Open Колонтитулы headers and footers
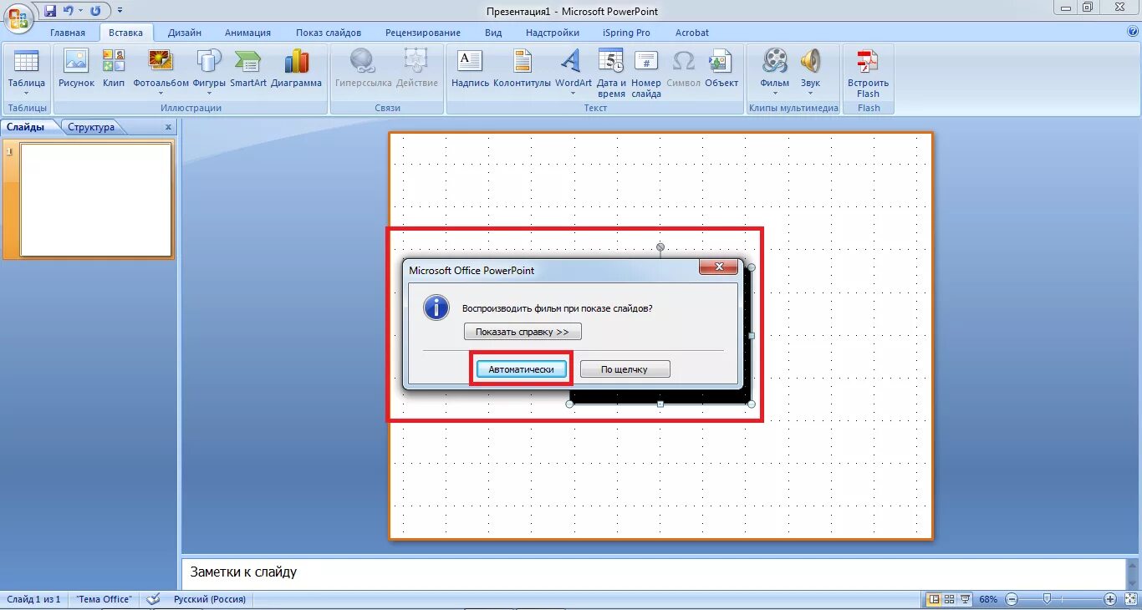This screenshot has height=610, width=1142. [522, 72]
